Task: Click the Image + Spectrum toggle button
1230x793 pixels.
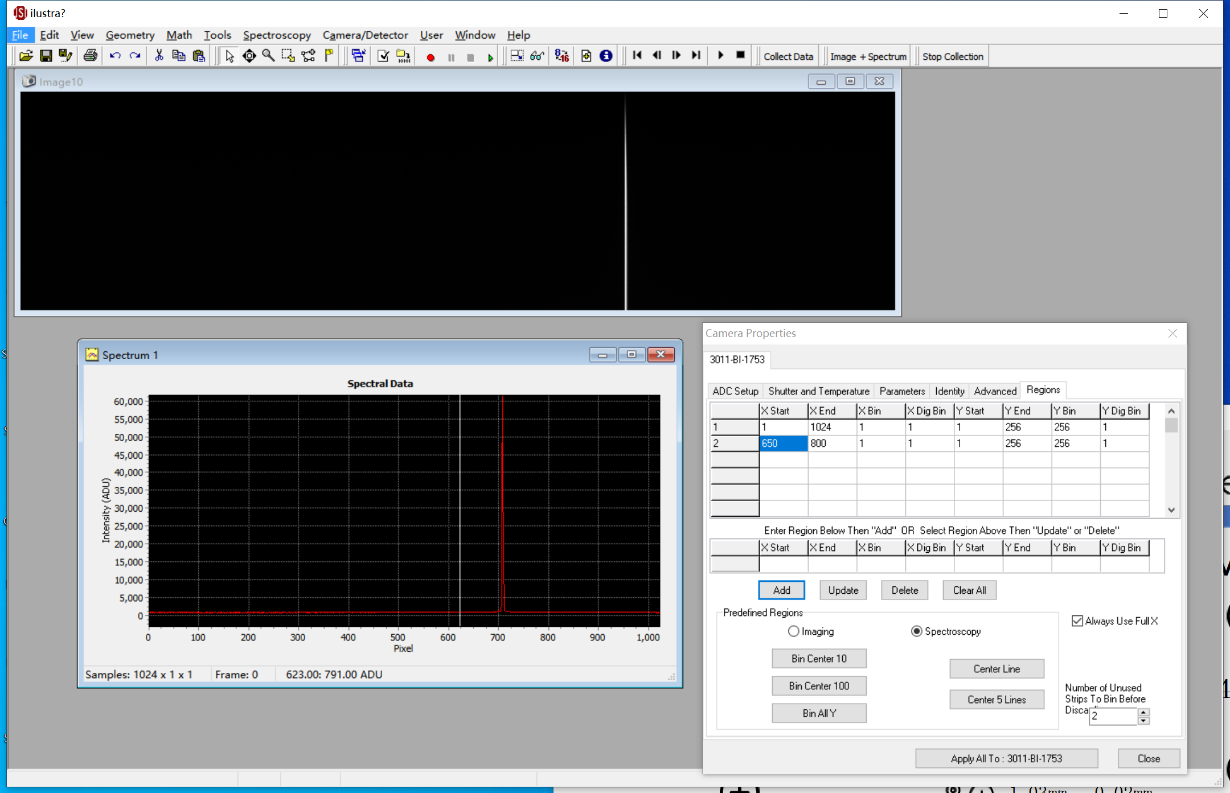Action: click(868, 56)
